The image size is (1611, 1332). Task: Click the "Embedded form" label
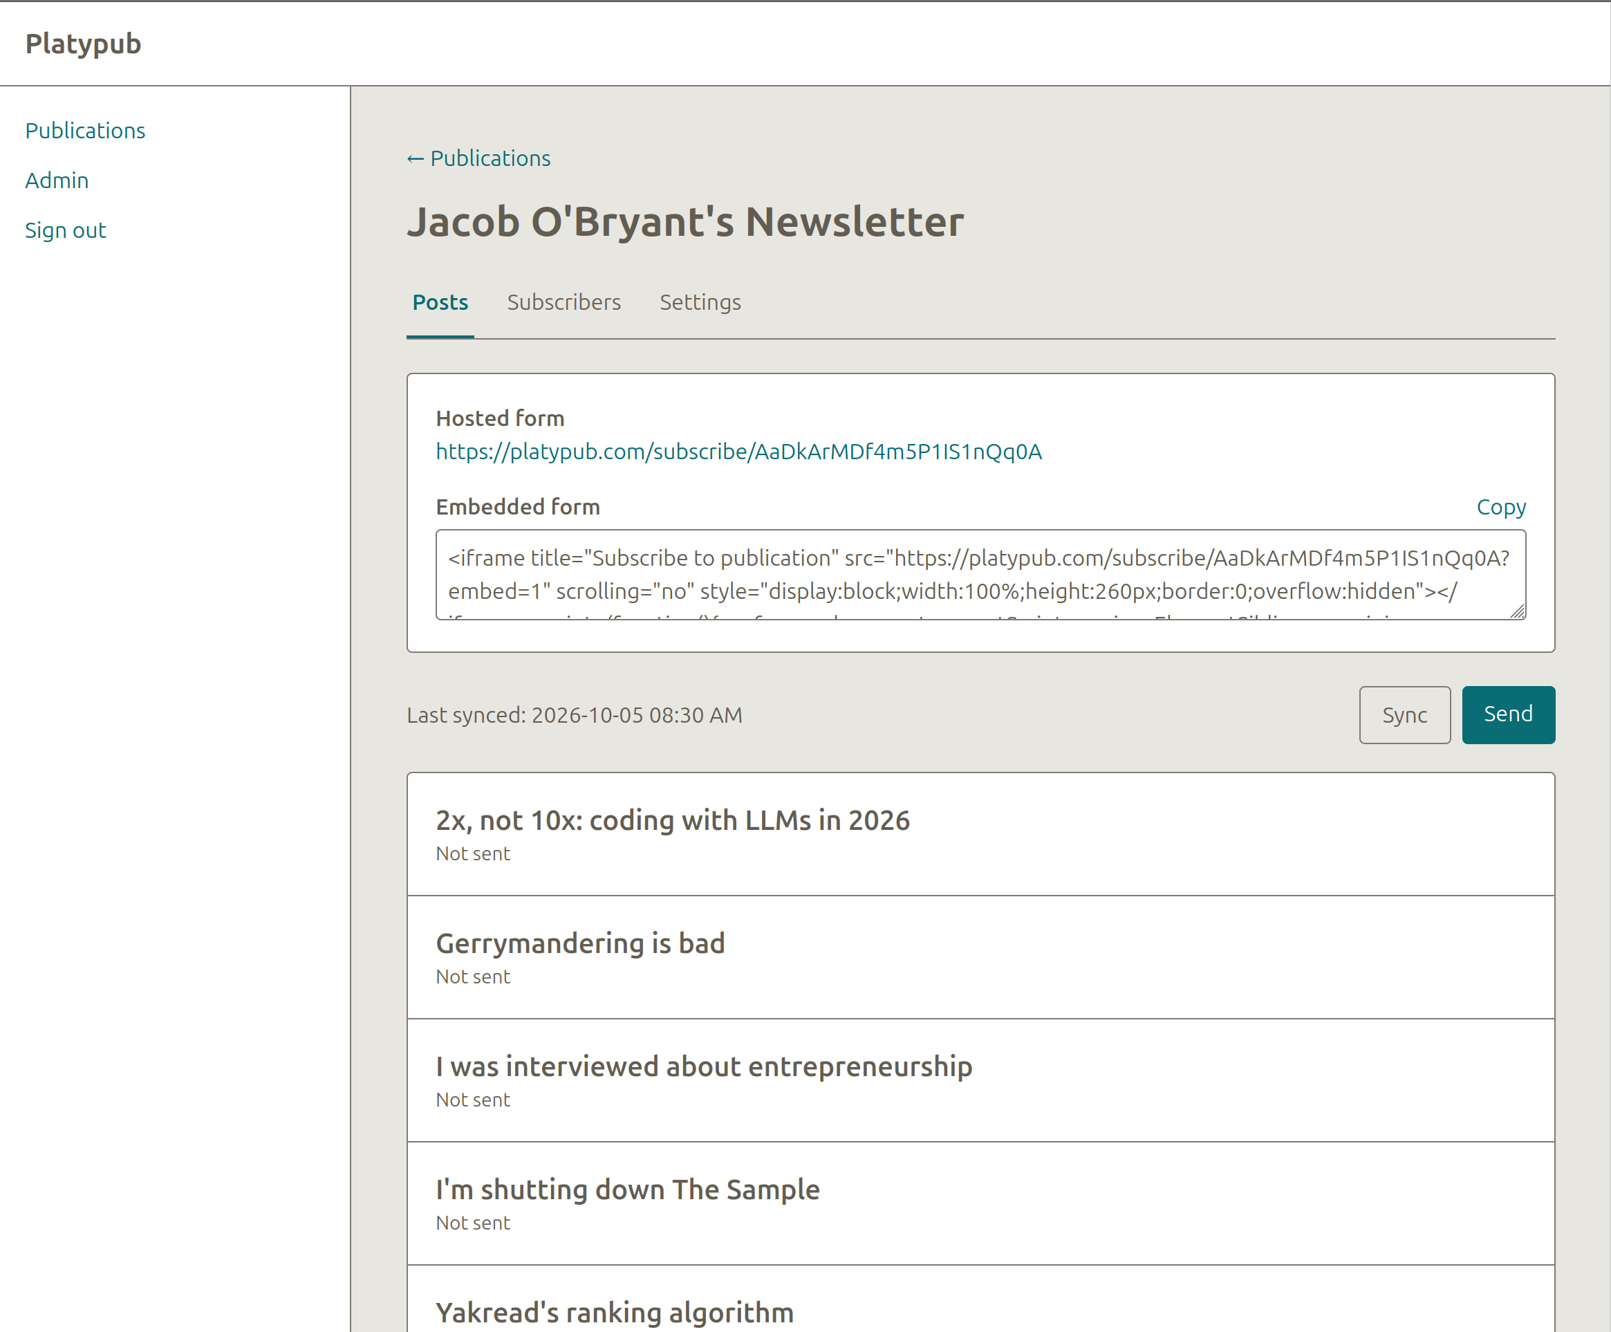click(x=518, y=506)
